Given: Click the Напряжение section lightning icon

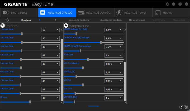Looking at the screenshot, I should (x=66, y=26).
